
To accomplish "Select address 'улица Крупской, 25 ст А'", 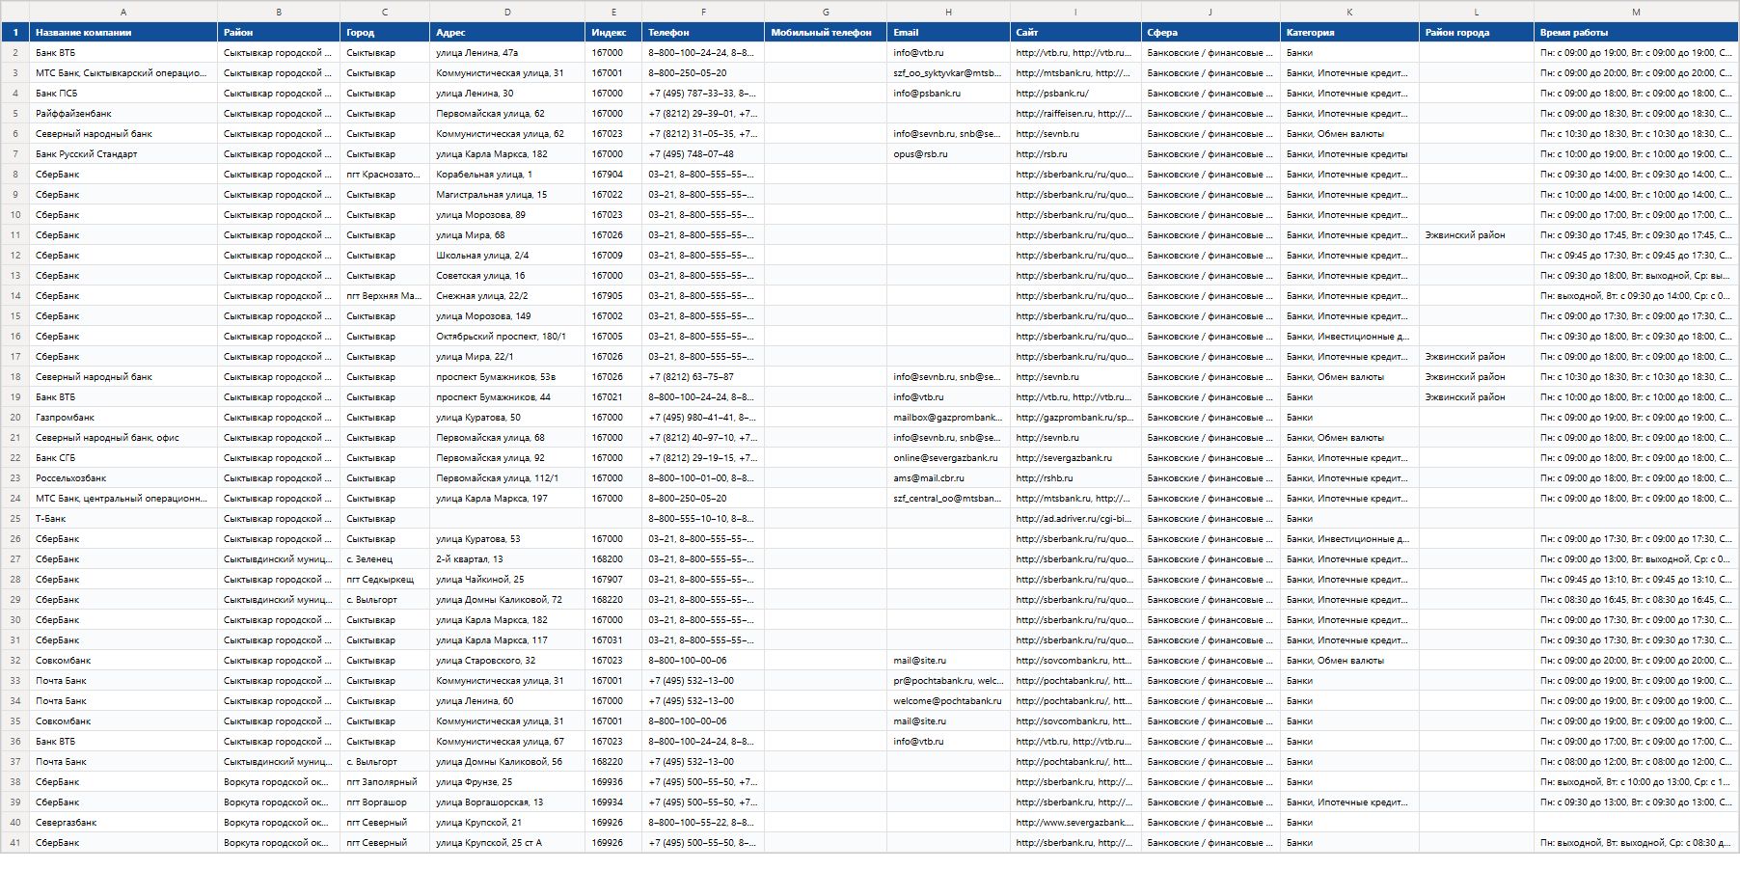I will (507, 843).
